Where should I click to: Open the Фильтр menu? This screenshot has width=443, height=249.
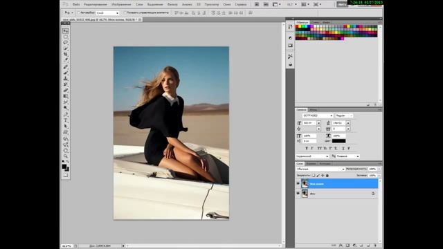[x=172, y=5]
